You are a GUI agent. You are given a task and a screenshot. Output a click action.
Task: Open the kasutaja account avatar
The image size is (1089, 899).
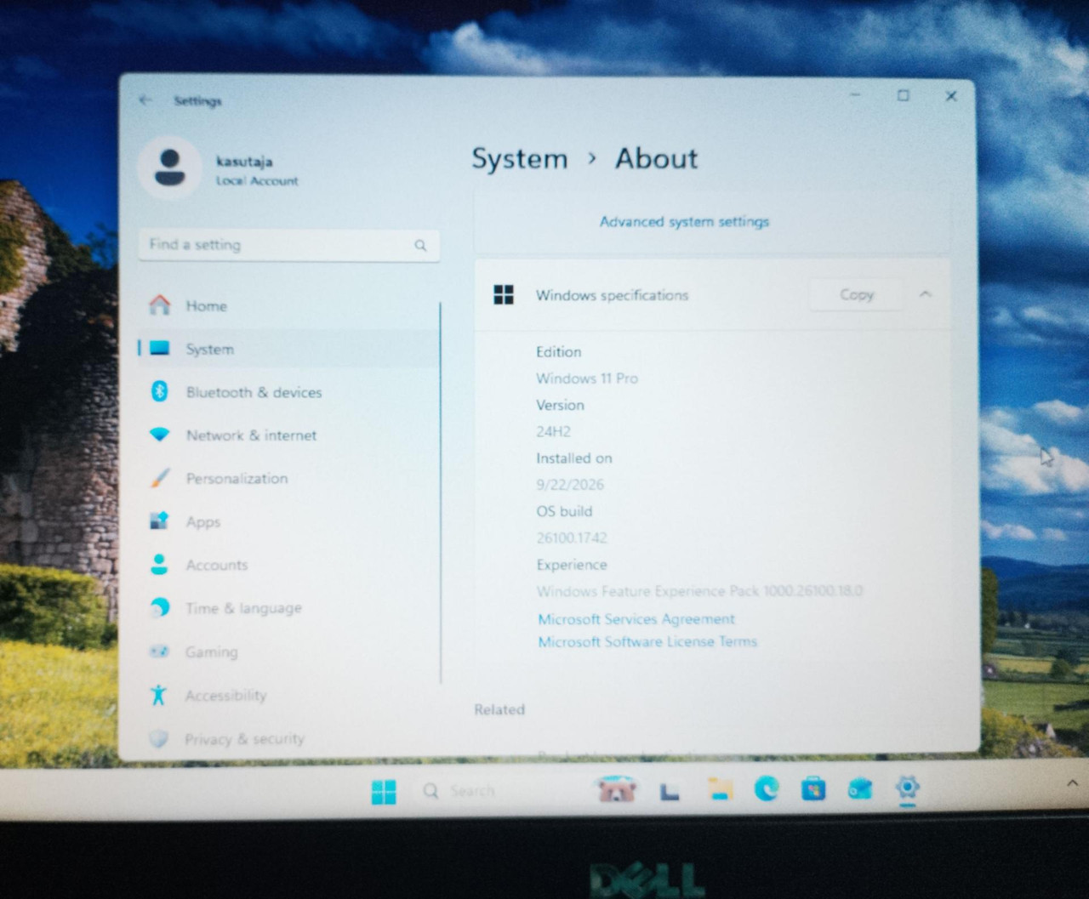(170, 168)
